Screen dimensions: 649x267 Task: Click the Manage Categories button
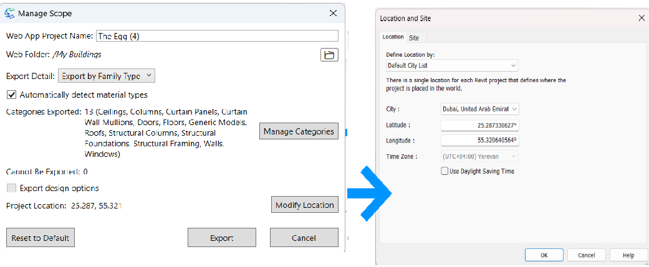299,131
